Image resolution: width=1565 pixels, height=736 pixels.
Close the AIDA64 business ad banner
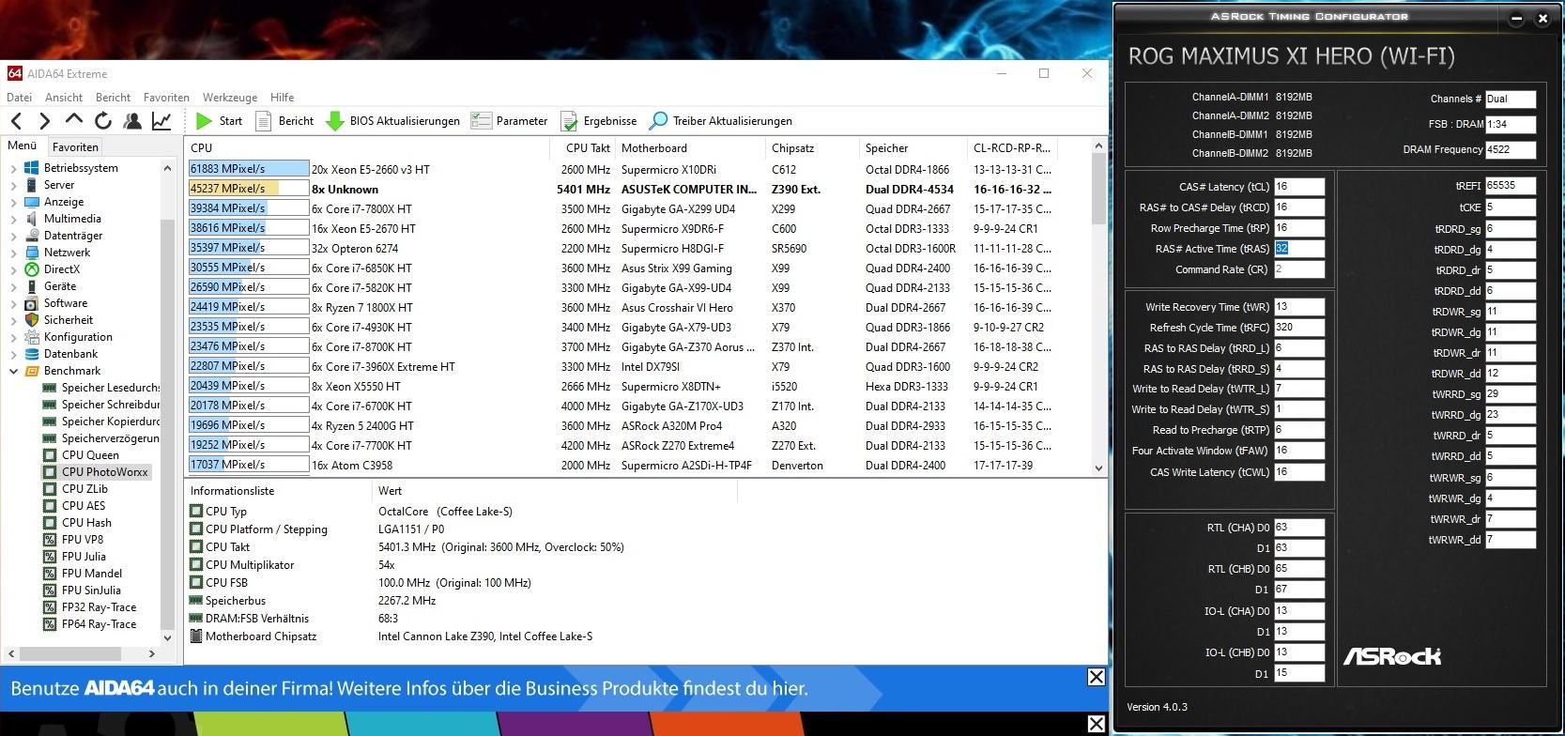[1096, 677]
